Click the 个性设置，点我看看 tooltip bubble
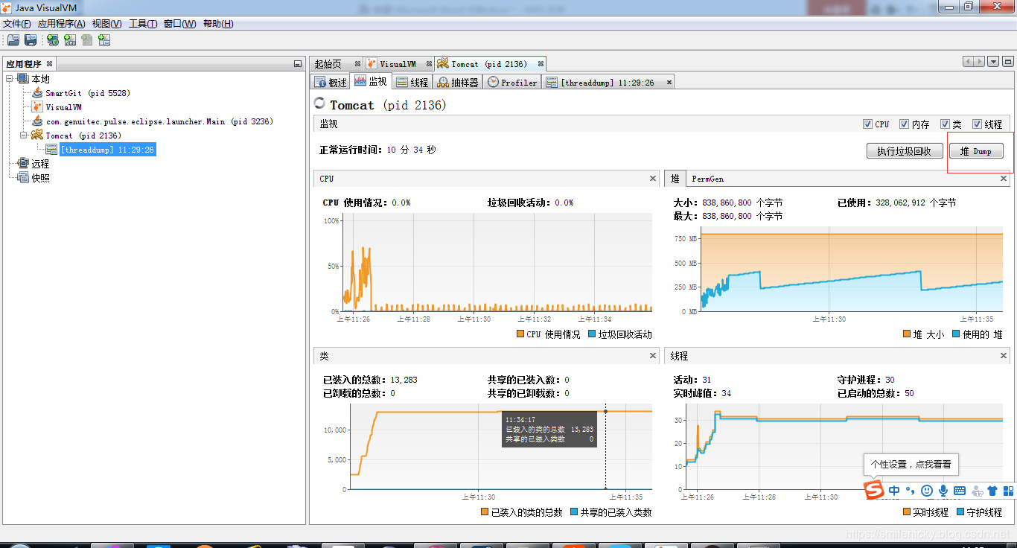1017x548 pixels. [x=911, y=464]
